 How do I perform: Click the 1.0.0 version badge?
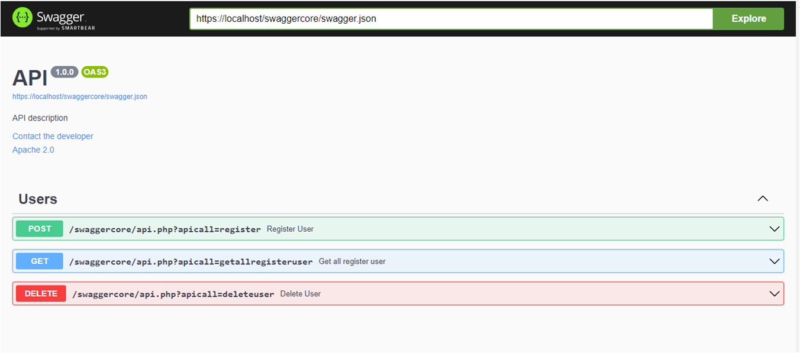point(64,72)
